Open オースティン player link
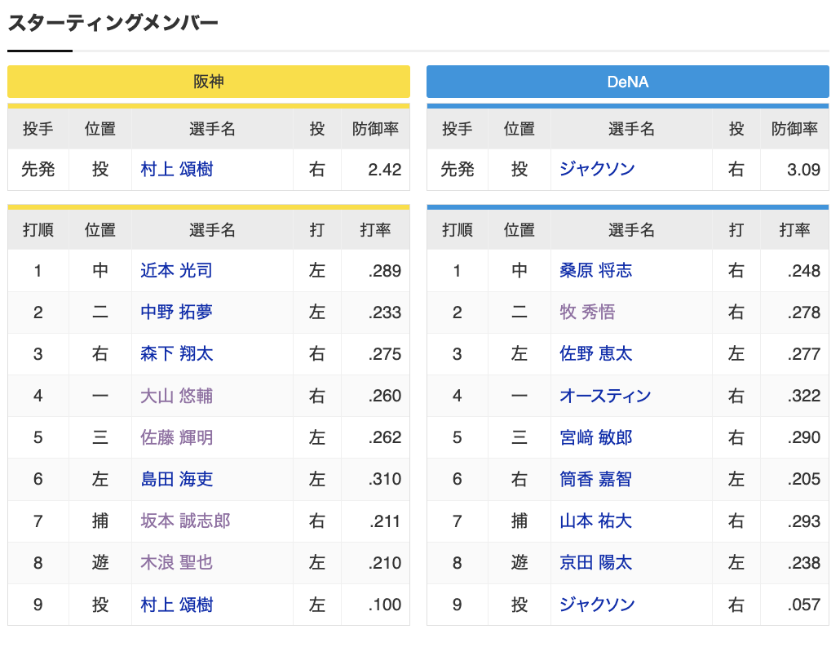Screen dimensions: 840x656 point(605,396)
